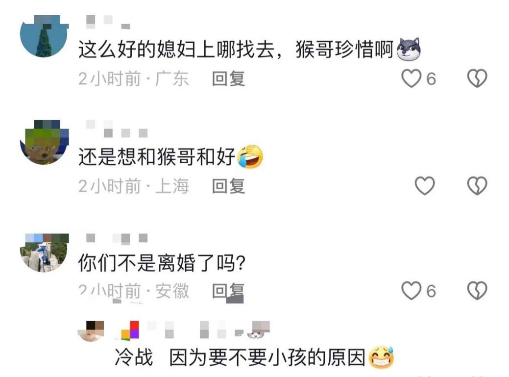Tap the sweating grin emoji in reply

tap(381, 357)
